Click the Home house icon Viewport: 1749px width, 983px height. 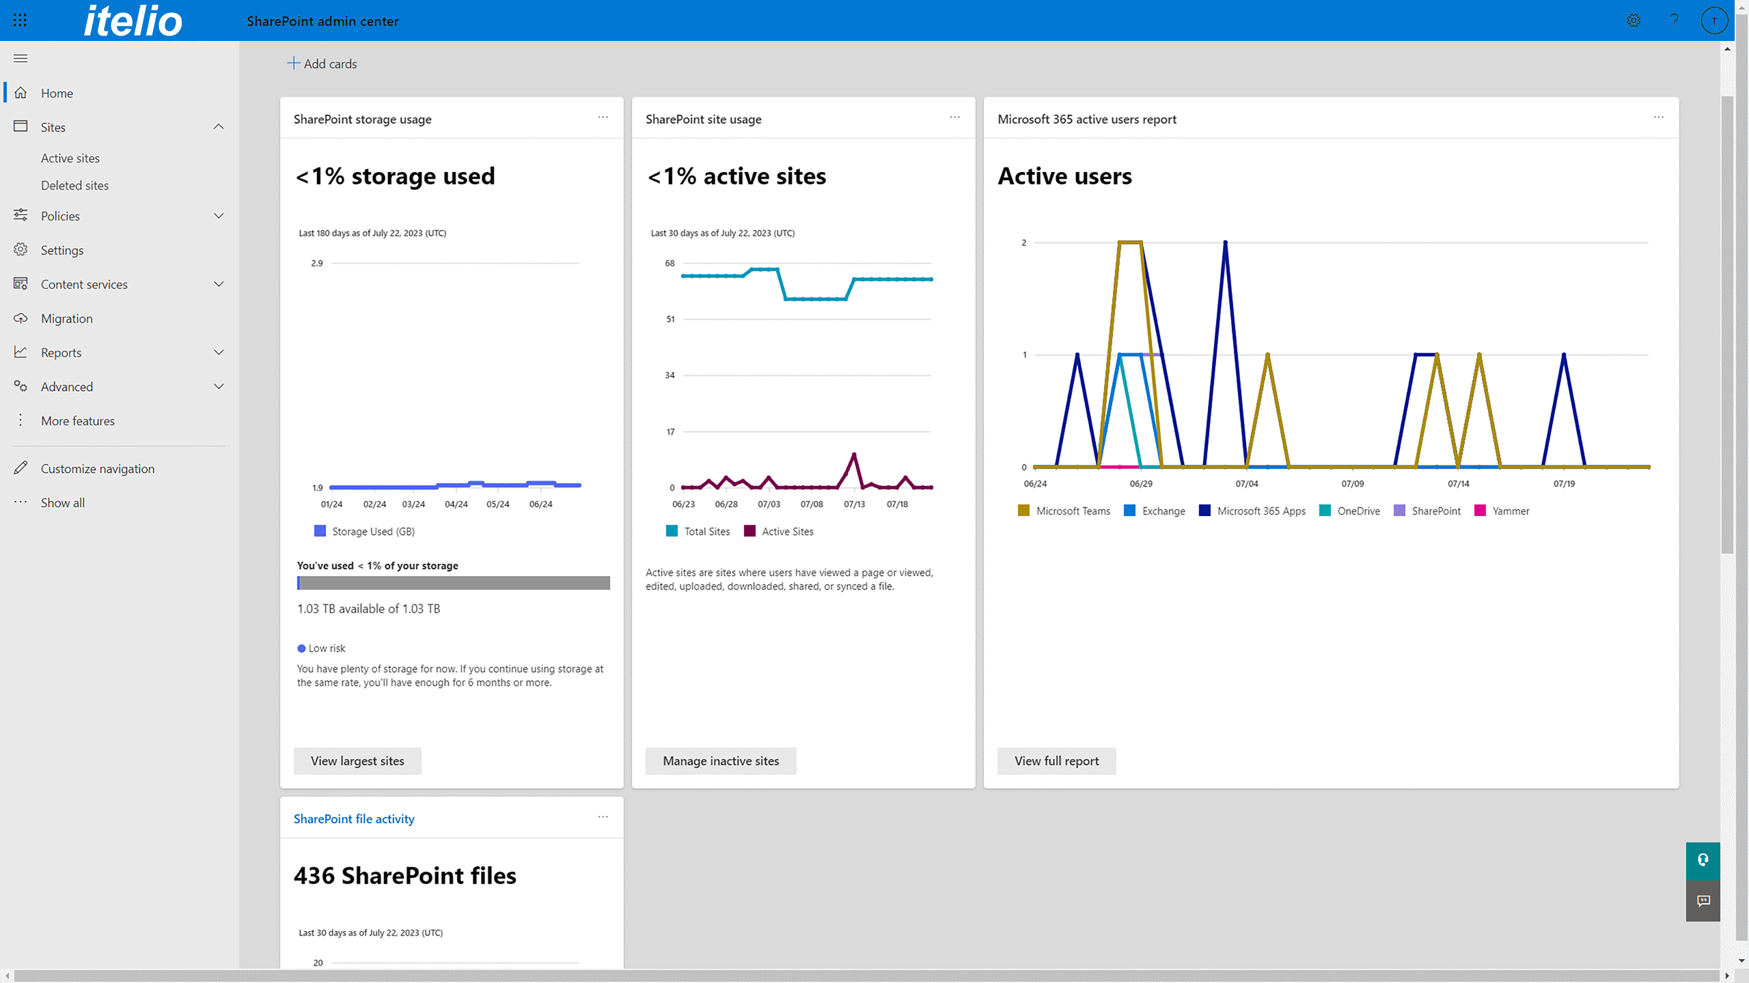(20, 93)
